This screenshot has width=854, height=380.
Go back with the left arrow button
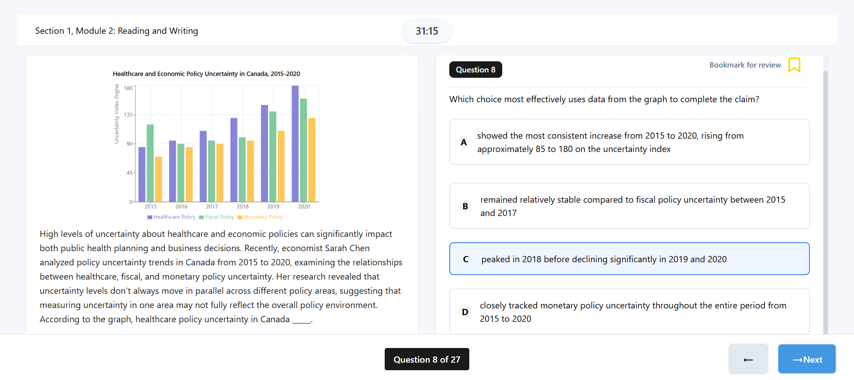(x=748, y=360)
